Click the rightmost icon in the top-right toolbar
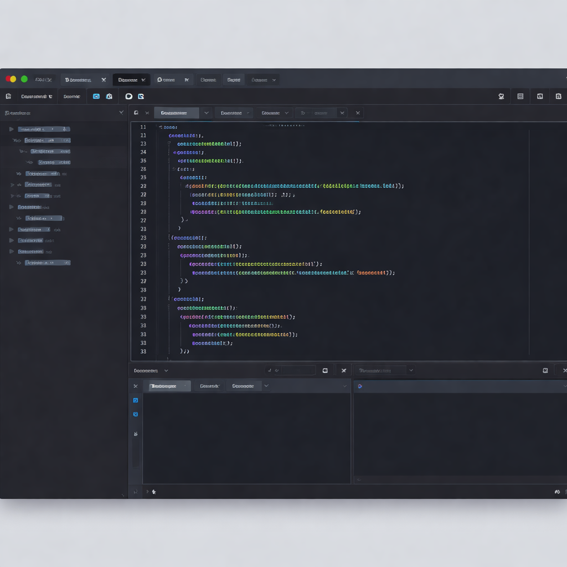Viewport: 567px width, 567px height. (559, 96)
